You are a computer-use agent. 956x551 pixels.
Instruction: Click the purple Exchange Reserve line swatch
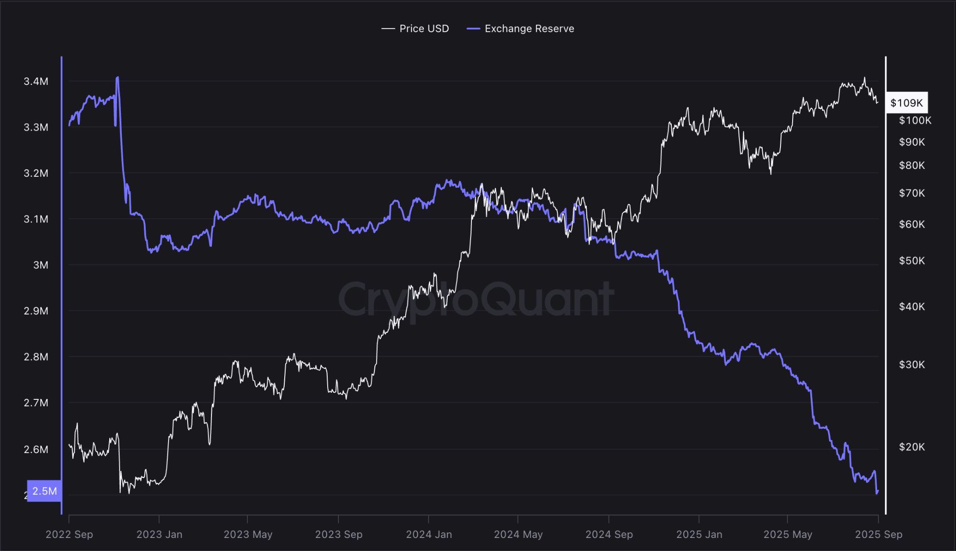473,28
